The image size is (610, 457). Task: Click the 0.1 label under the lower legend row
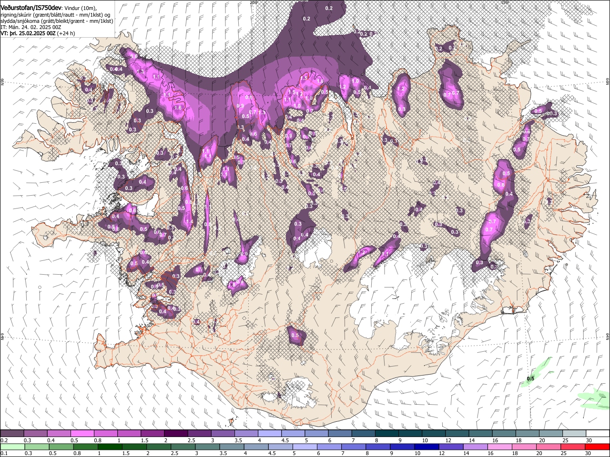(x=4, y=454)
